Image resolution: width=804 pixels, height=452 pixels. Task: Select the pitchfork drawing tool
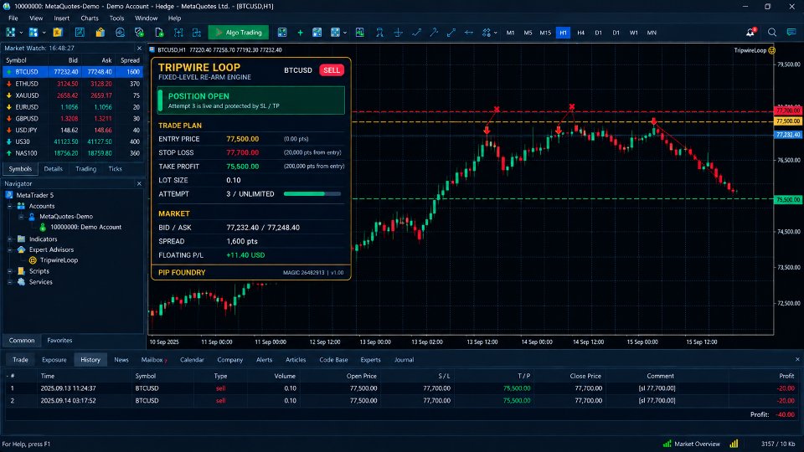click(434, 33)
